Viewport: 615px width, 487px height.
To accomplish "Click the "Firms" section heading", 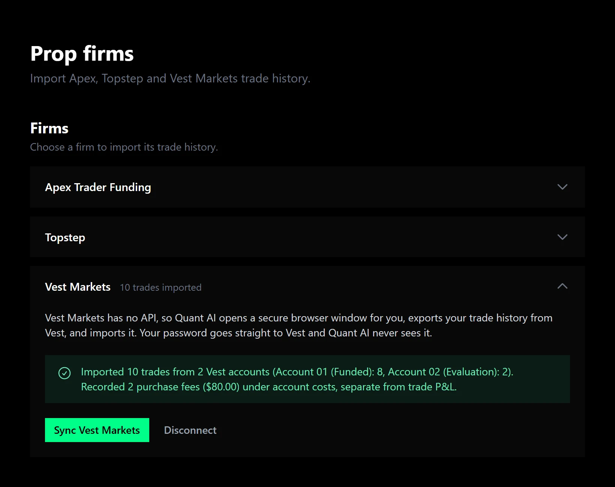I will pos(49,128).
